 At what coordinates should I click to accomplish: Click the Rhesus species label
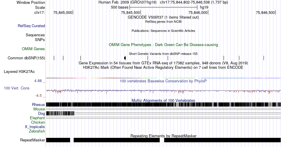click(x=38, y=104)
